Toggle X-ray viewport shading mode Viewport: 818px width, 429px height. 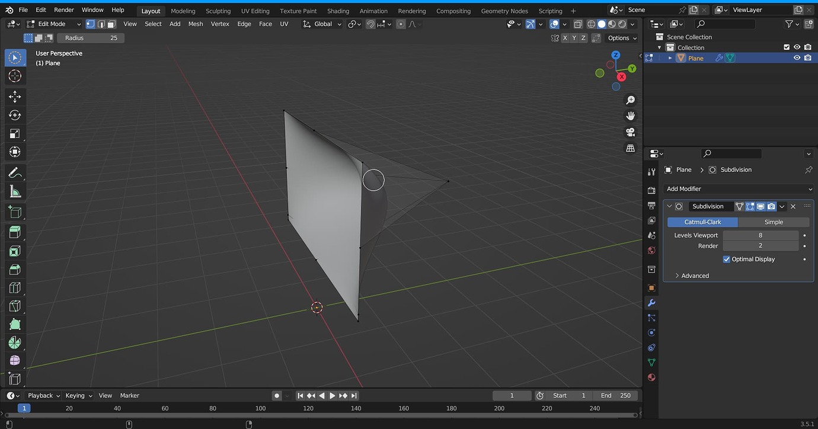click(x=578, y=24)
